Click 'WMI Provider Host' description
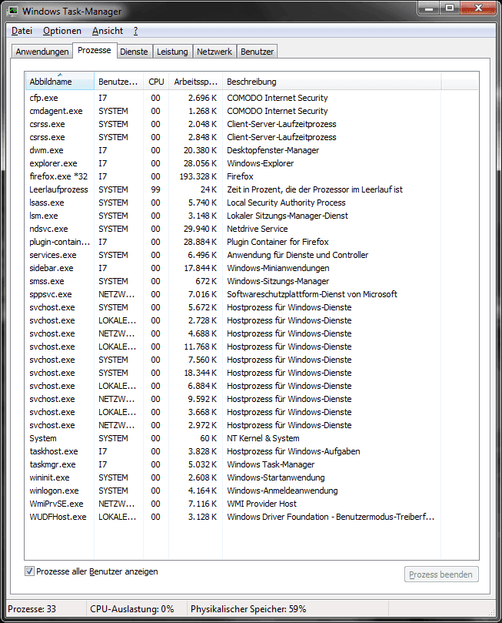This screenshot has width=502, height=623. tap(261, 504)
